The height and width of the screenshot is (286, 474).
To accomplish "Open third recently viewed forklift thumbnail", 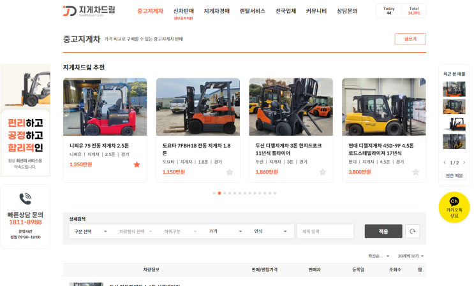I will tap(454, 124).
